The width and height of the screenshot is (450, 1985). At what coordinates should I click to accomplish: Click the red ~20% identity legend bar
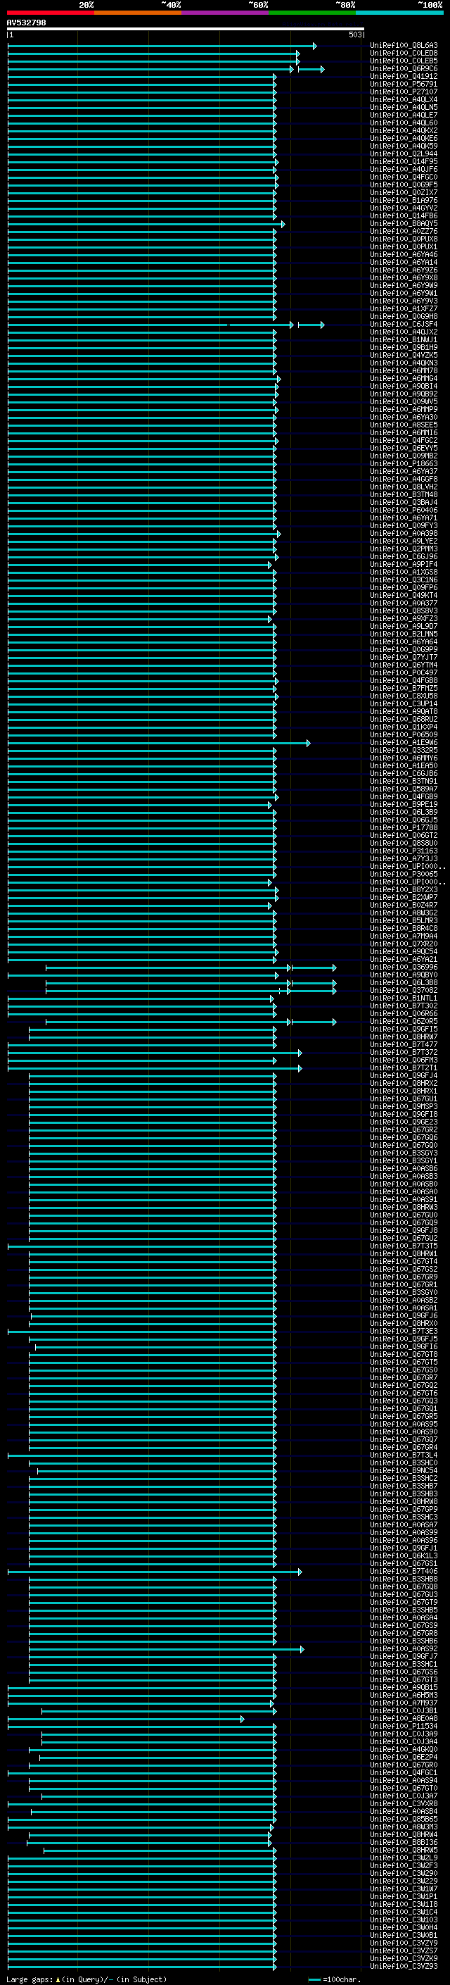tap(50, 13)
